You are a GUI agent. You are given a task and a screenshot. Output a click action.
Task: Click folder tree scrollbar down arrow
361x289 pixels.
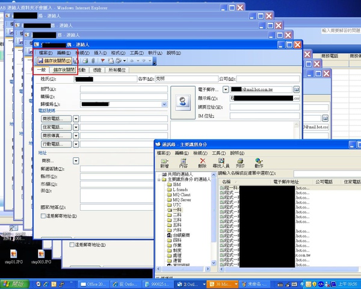click(214, 263)
